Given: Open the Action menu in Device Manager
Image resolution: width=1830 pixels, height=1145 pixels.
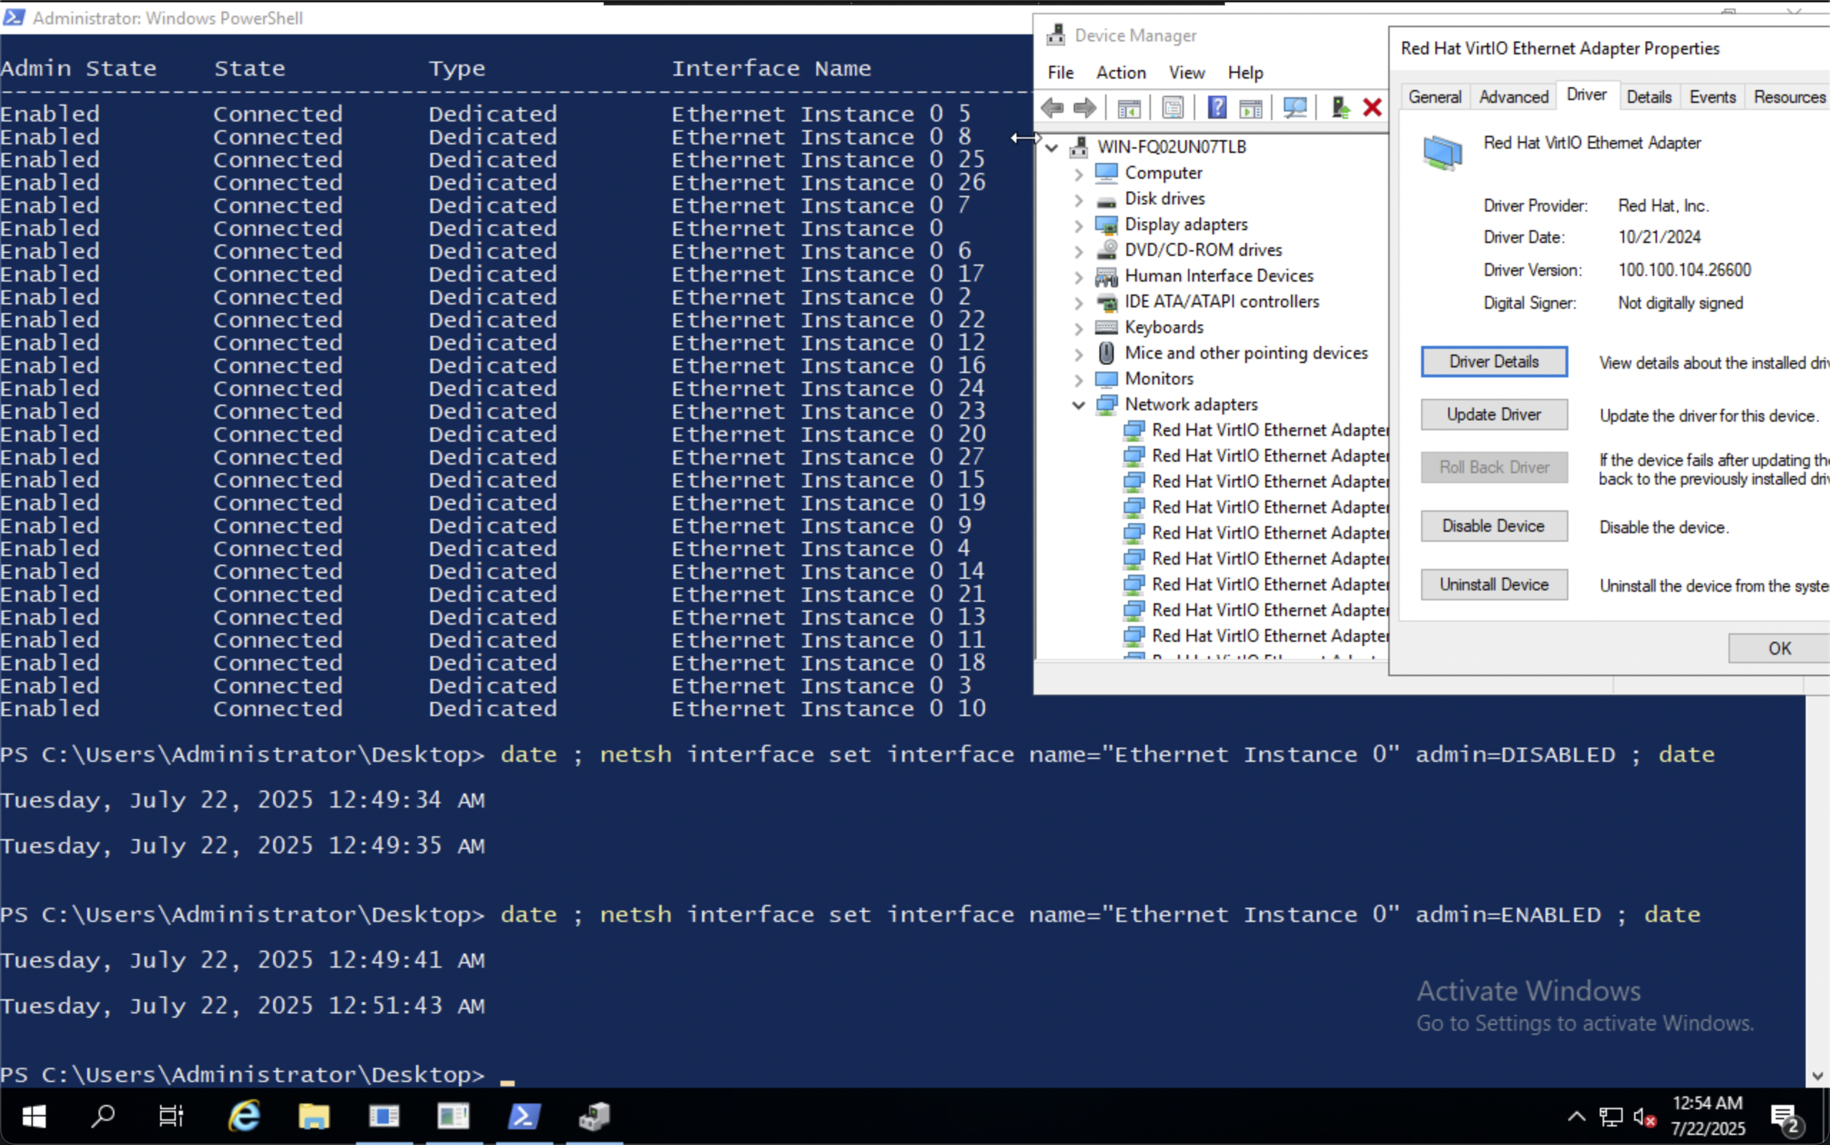Looking at the screenshot, I should (x=1120, y=73).
